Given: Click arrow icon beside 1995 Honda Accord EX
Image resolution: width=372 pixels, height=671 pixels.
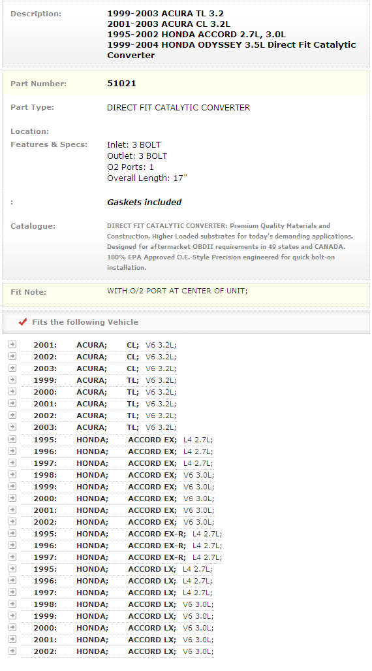Looking at the screenshot, I should (x=12, y=439).
